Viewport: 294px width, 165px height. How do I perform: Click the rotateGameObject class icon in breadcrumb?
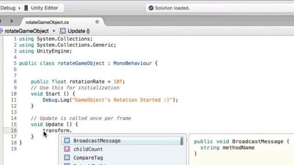[1, 31]
